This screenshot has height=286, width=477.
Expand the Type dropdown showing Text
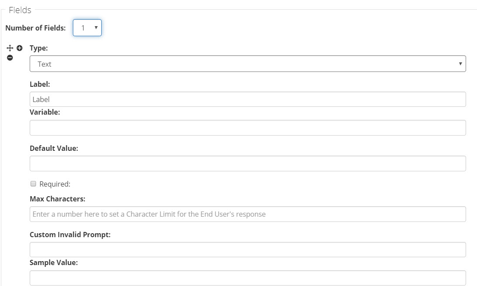247,64
